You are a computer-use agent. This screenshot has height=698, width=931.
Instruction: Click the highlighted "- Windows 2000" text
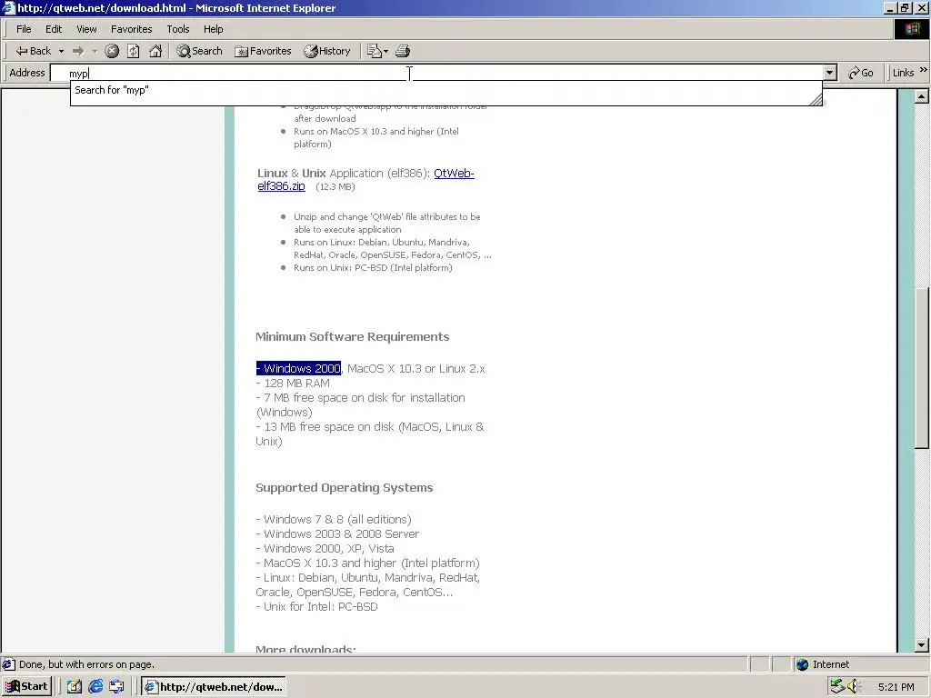[x=298, y=369]
